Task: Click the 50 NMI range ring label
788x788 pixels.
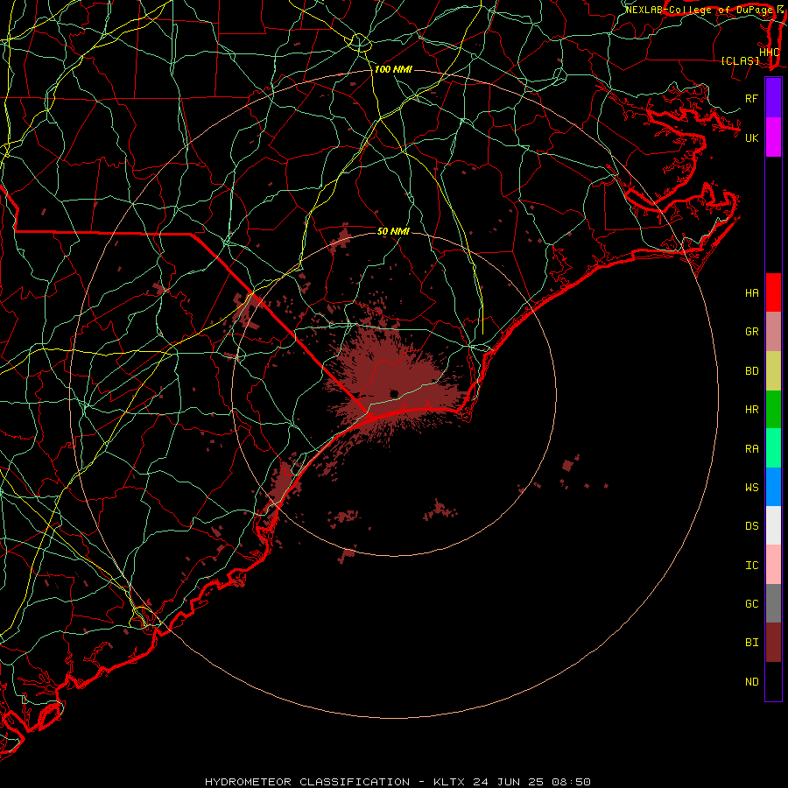Action: pyautogui.click(x=393, y=231)
